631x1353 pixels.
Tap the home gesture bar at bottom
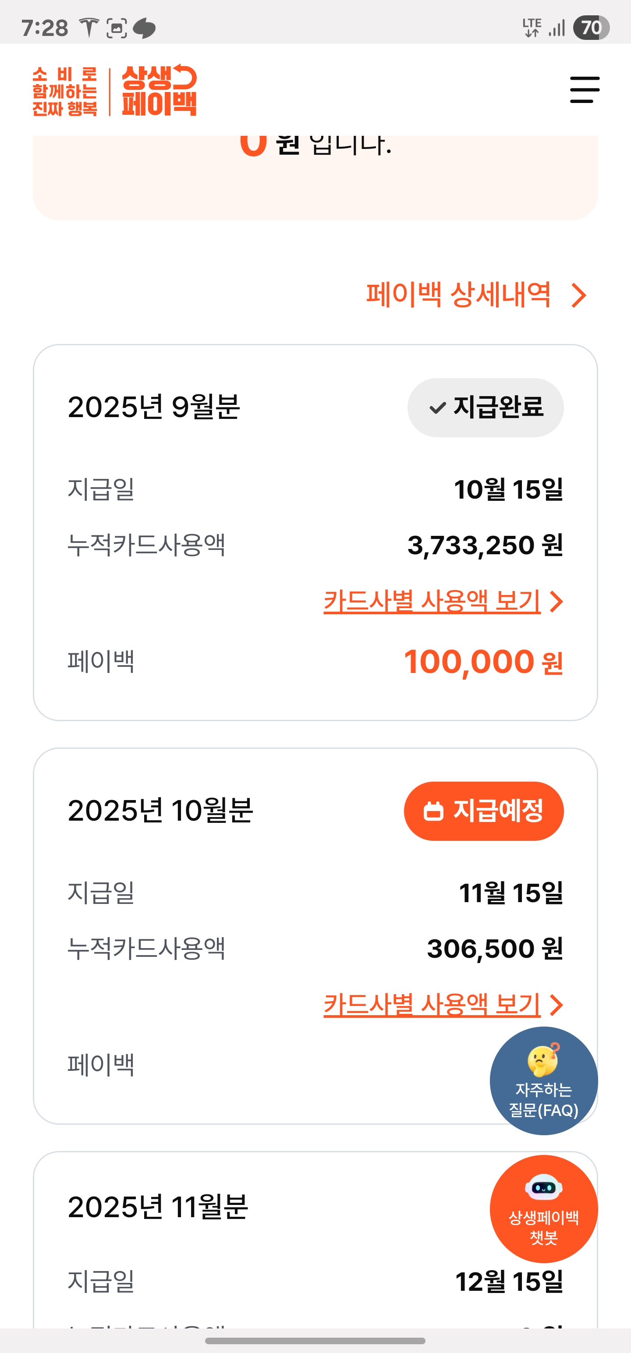315,1341
